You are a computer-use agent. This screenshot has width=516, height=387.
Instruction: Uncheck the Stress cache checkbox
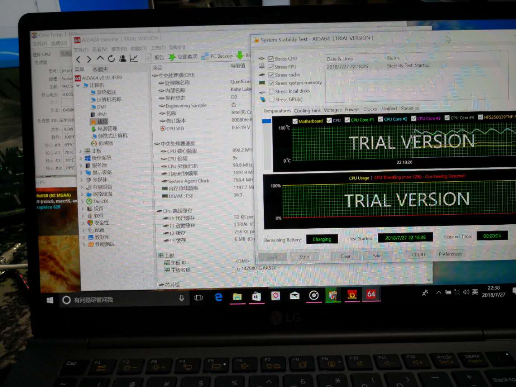click(271, 75)
